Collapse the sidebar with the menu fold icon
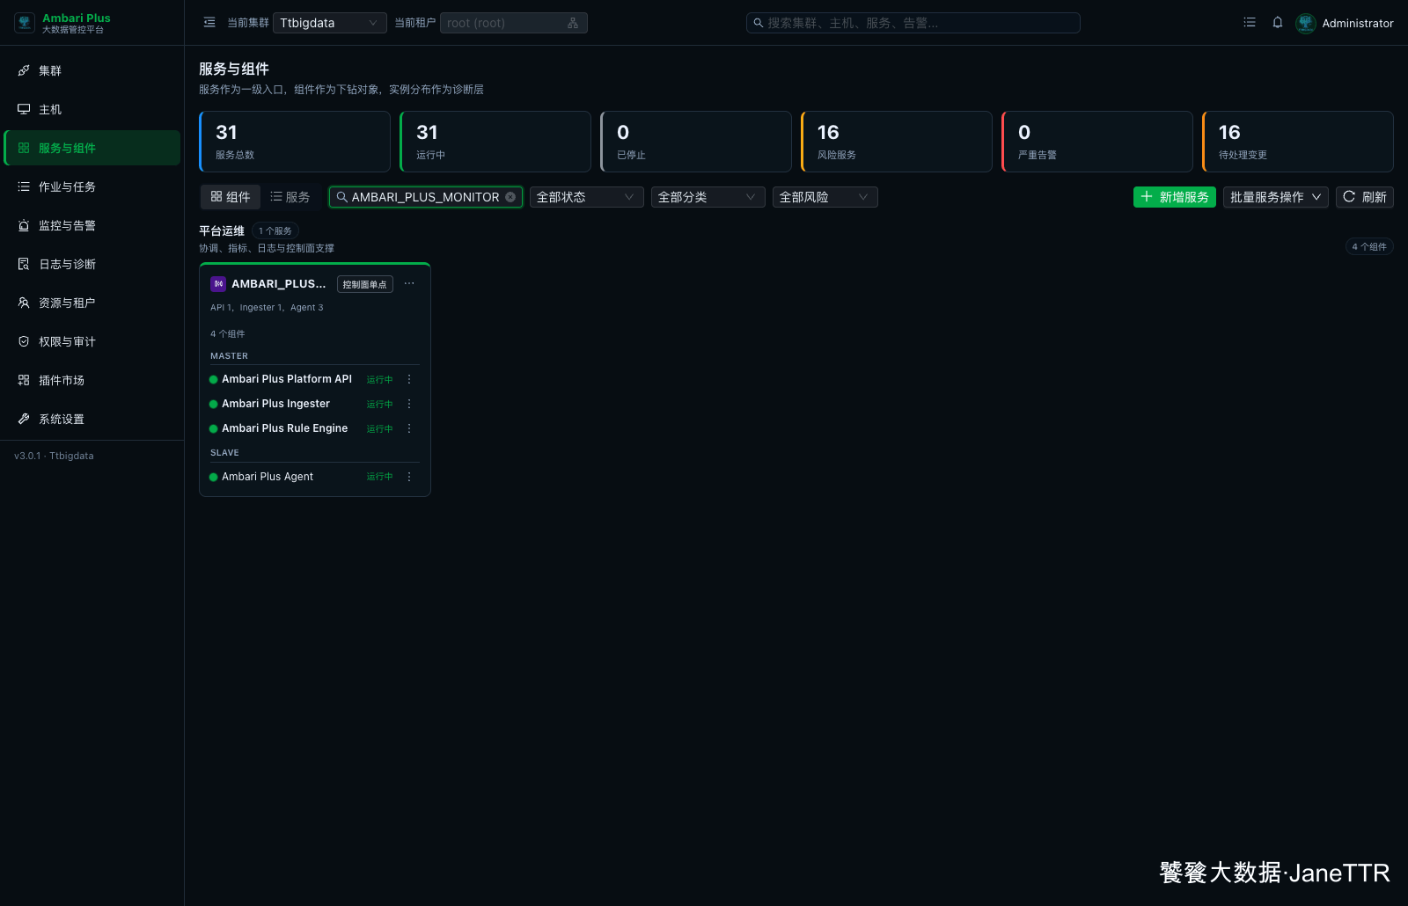Image resolution: width=1408 pixels, height=906 pixels. click(209, 23)
